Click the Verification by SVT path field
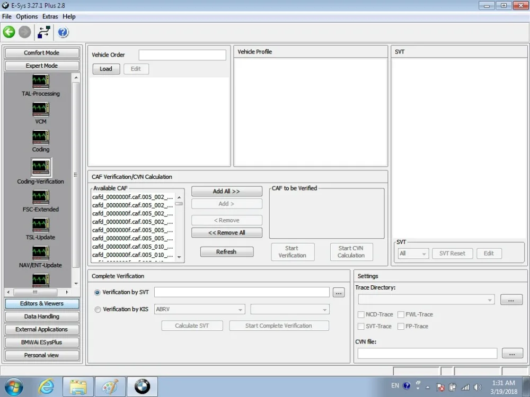The width and height of the screenshot is (530, 397). (x=242, y=292)
